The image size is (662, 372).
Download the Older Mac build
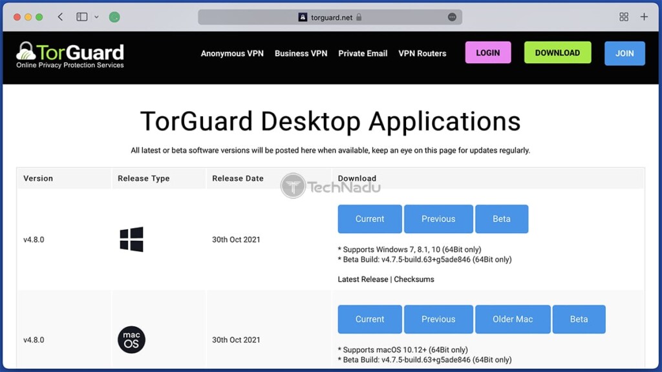click(x=513, y=319)
